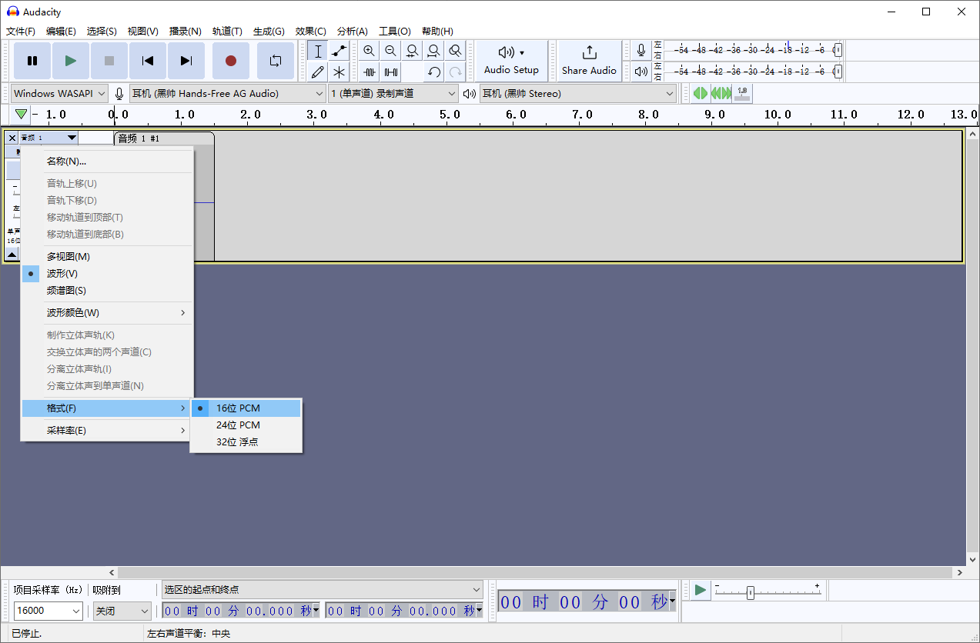Choose the 16位 PCM format
Image resolution: width=980 pixels, height=643 pixels.
246,408
